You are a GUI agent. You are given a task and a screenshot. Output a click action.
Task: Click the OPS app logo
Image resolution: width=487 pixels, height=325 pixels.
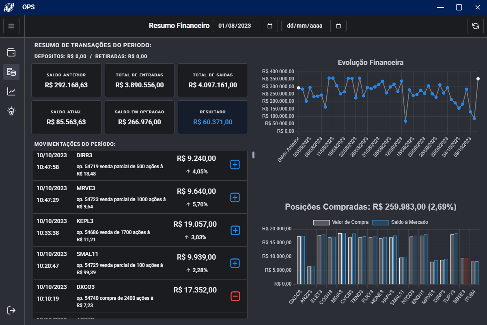(9, 7)
